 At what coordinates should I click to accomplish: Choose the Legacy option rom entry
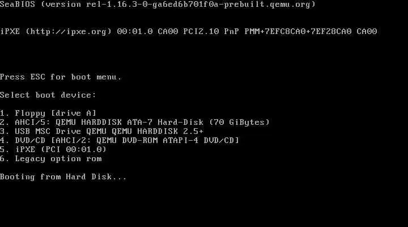[51, 159]
